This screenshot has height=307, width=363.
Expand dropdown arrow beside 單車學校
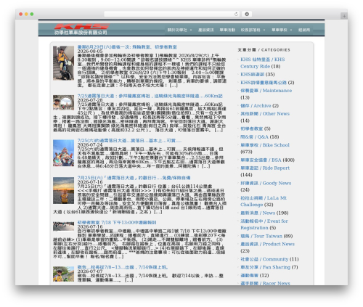291,30
